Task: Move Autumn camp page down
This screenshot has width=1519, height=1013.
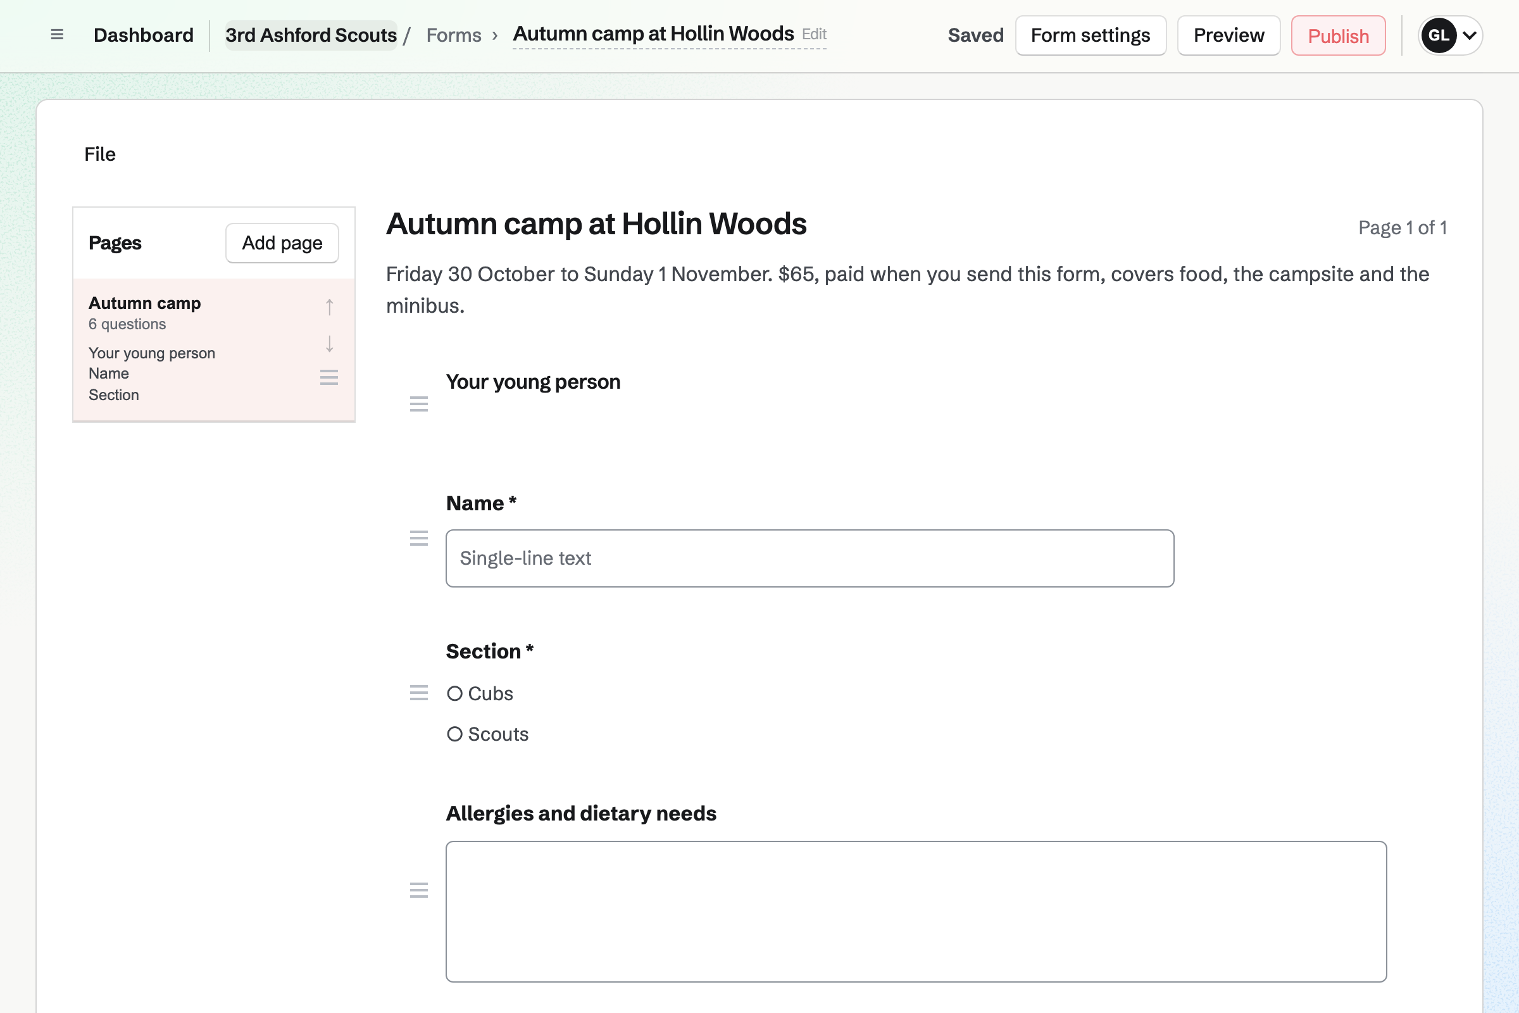Action: coord(329,344)
